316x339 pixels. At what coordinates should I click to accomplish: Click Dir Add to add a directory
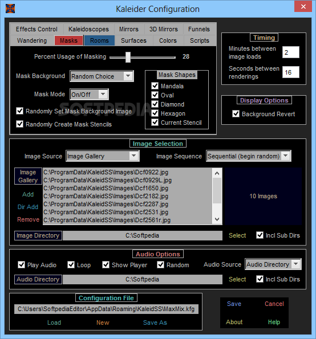point(28,207)
